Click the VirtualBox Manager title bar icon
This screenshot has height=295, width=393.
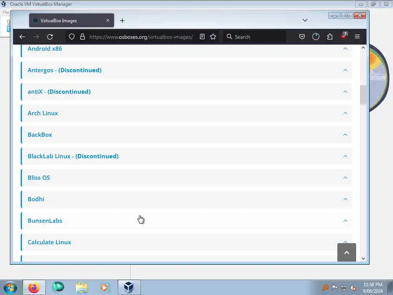coord(3,4)
